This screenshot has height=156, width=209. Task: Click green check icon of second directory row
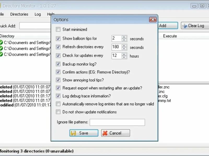(x=1, y=48)
